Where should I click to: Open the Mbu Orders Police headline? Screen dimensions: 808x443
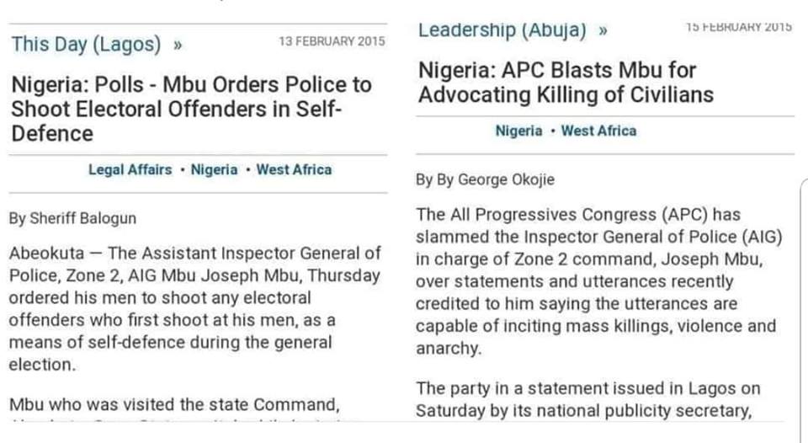191,109
